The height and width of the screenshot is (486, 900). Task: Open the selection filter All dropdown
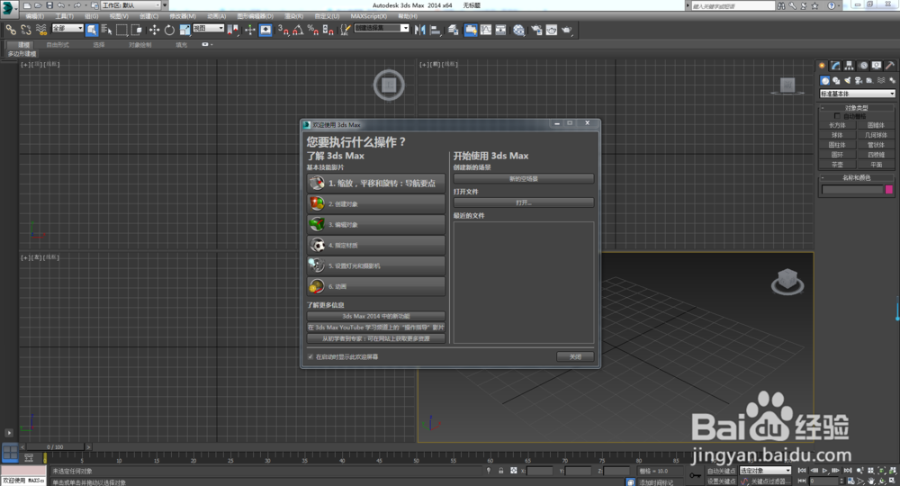[67, 28]
